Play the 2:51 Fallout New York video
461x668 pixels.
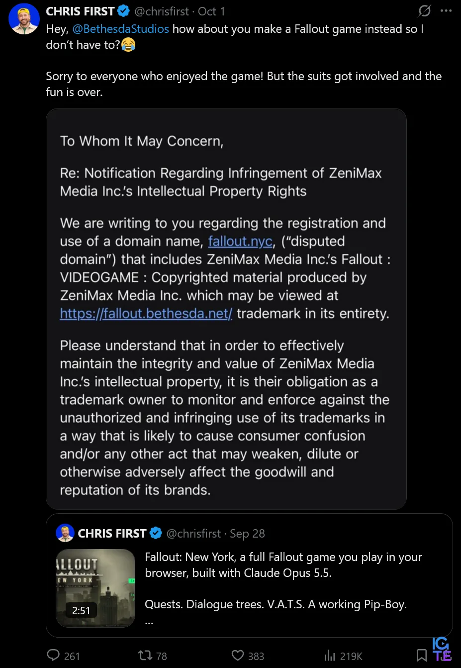pyautogui.click(x=95, y=588)
